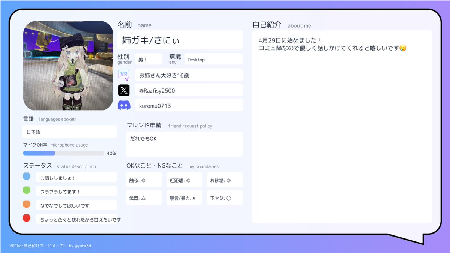The height and width of the screenshot is (253, 450).
Task: Click the 40% microphone usage value
Action: 111,153
